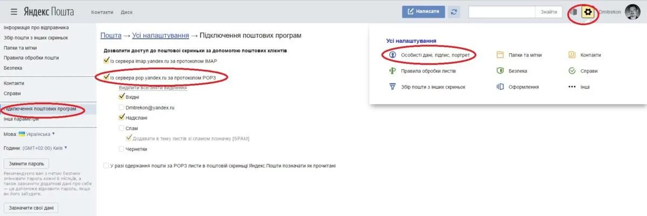The width and height of the screenshot is (647, 216).
Task: Click the Зазначити свої дані button
Action: [31, 208]
